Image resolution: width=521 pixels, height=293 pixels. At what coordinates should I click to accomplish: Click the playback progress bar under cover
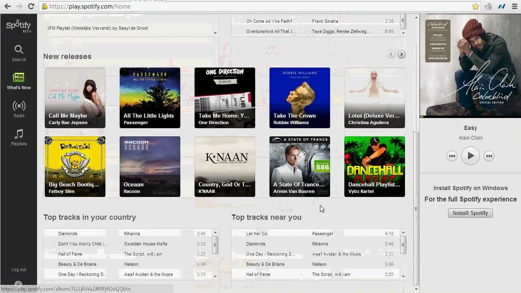pos(470,117)
